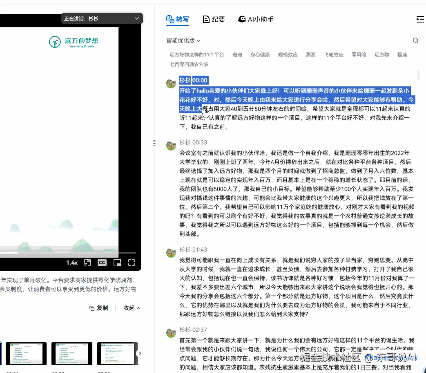Select keyword tag 远方物
The height and width of the screenshot is (373, 426).
381,55
